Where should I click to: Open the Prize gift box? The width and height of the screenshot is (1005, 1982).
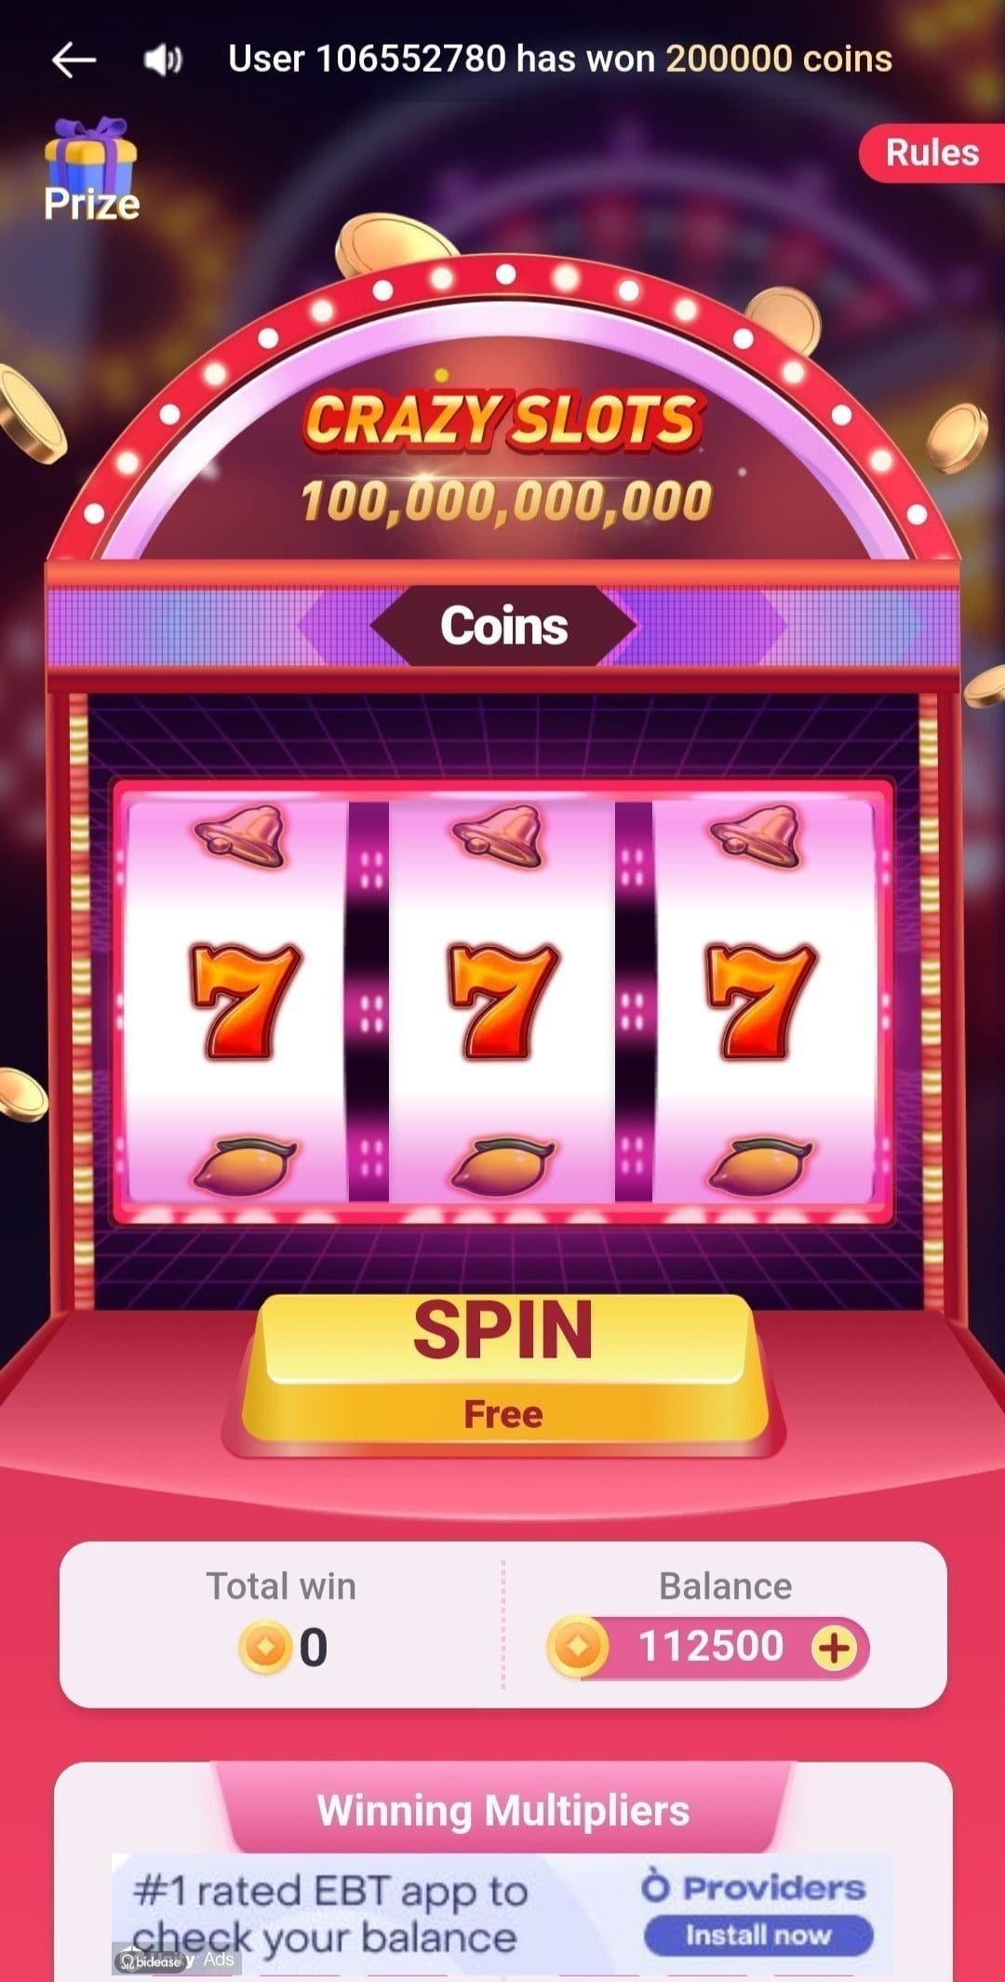coord(91,171)
